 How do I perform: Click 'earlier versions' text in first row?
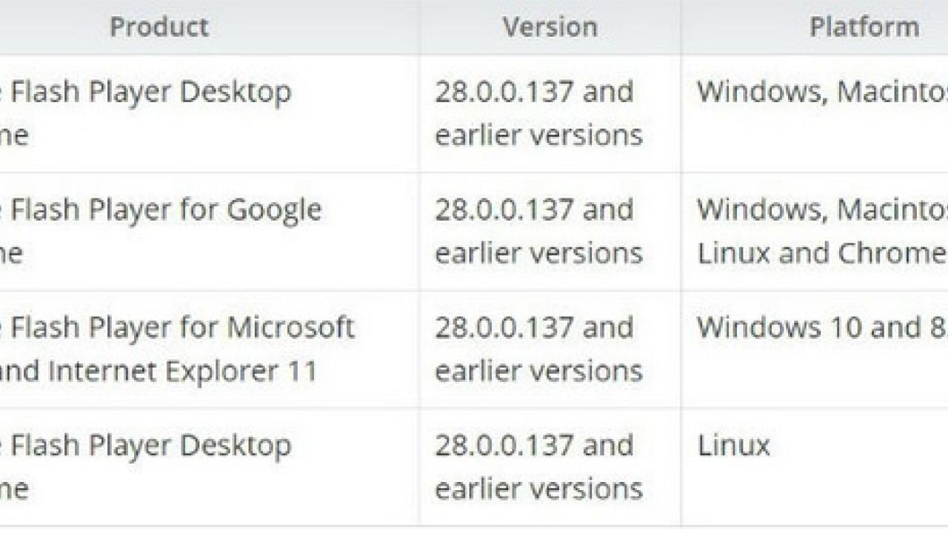(538, 135)
